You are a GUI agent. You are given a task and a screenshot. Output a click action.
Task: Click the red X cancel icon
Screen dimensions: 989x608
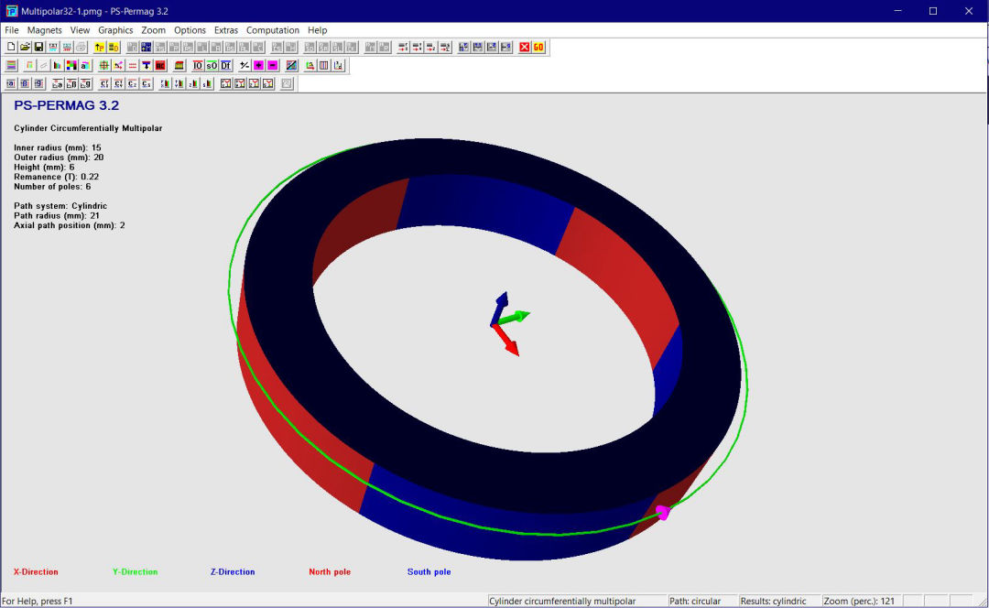point(524,47)
